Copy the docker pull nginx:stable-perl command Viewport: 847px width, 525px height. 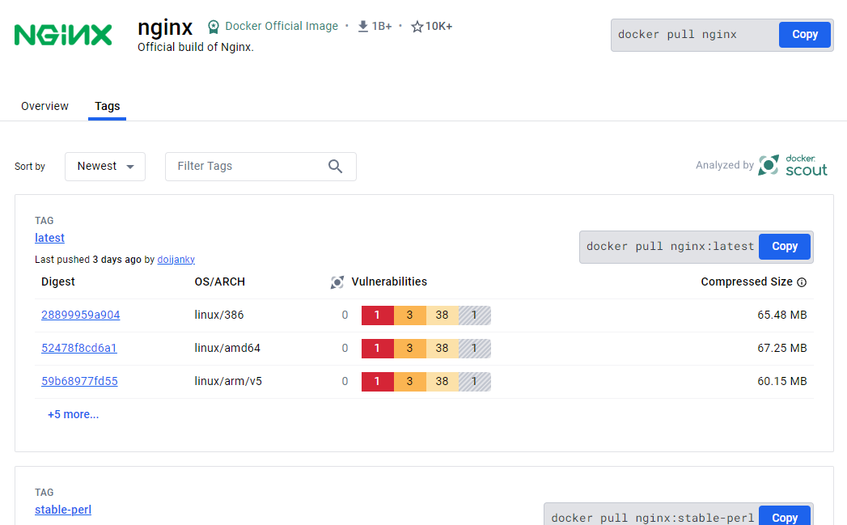click(x=785, y=516)
